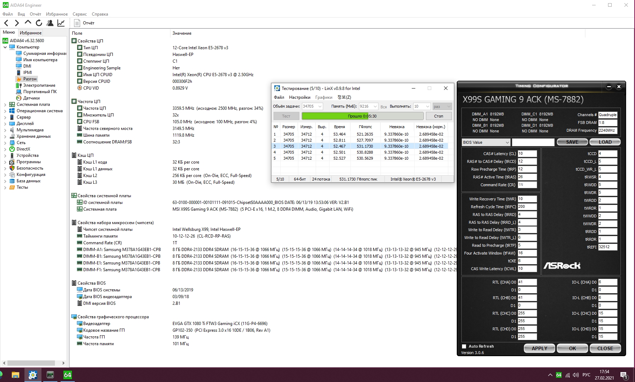Open File Explorer from the taskbar
635x382 pixels.
point(15,375)
